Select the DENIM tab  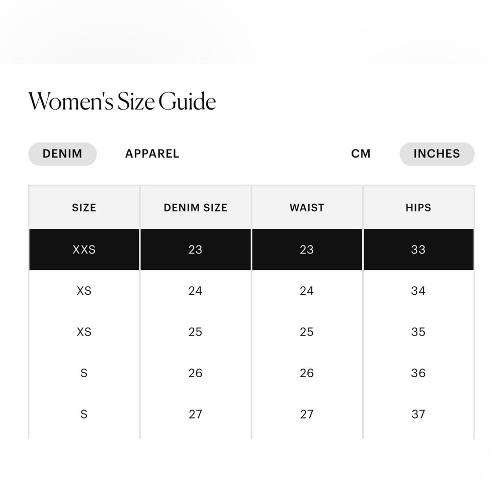pyautogui.click(x=62, y=154)
